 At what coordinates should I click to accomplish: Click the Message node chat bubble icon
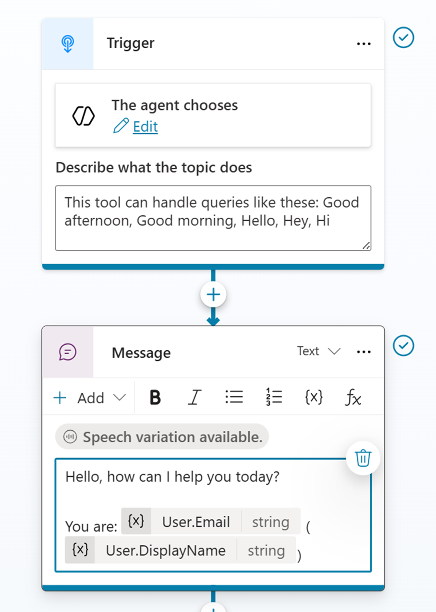pyautogui.click(x=68, y=352)
